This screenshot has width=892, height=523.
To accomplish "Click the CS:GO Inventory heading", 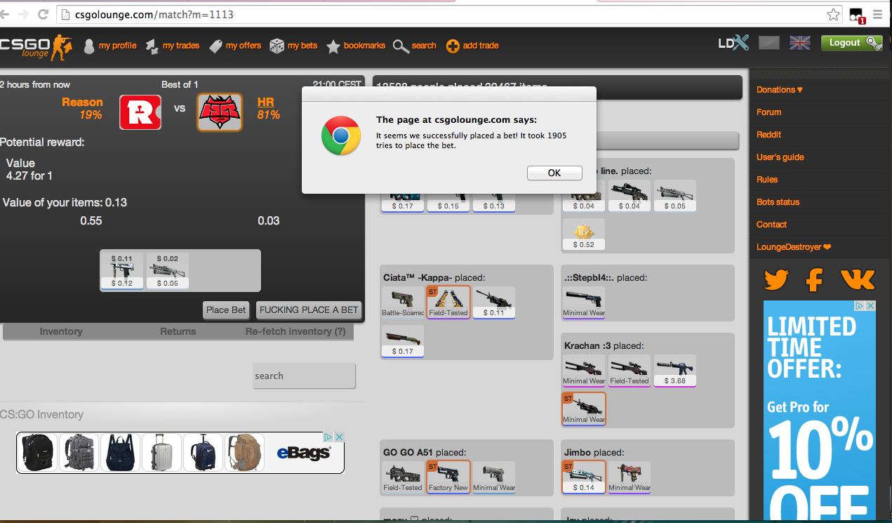I will click(41, 415).
